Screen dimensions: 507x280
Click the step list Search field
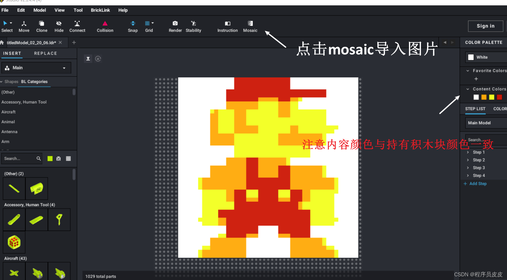[486, 140]
